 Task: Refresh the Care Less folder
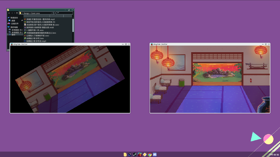tap(53, 13)
